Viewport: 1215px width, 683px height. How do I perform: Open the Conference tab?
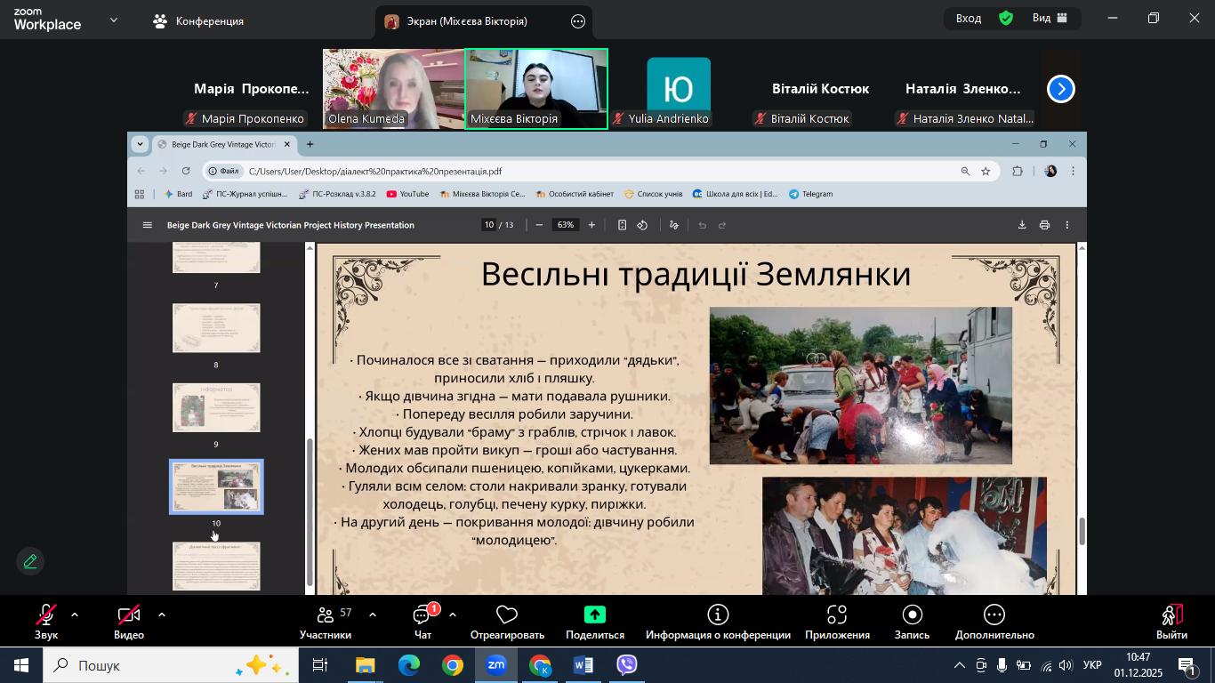[198, 21]
